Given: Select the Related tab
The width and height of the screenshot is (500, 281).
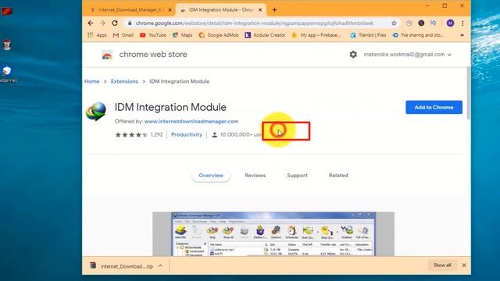Looking at the screenshot, I should [338, 175].
